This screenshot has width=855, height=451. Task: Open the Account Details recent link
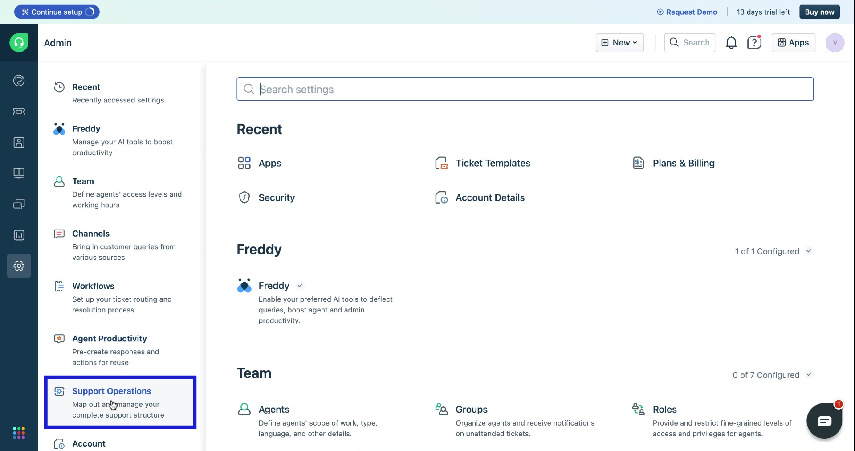[490, 197]
